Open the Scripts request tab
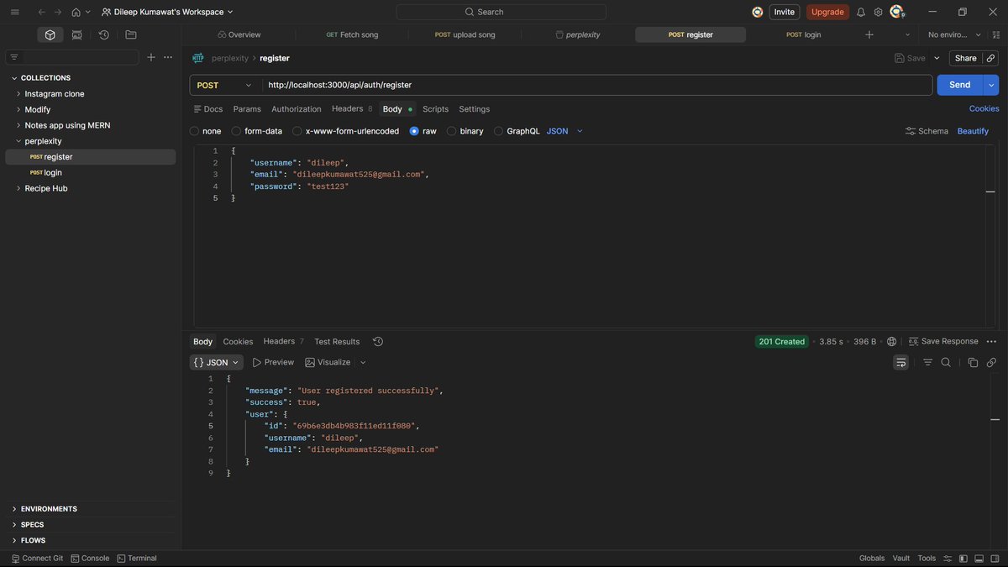The height and width of the screenshot is (567, 1008). [x=435, y=109]
